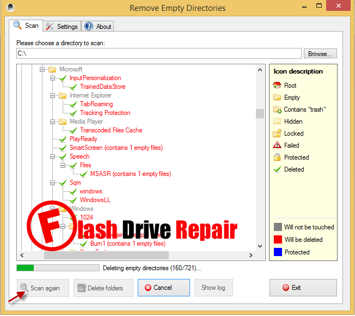Viewport: 355px width, 316px height.
Task: Click the Scan again button
Action: point(43,288)
